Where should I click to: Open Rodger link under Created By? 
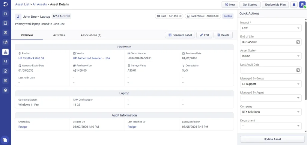click(x=23, y=127)
